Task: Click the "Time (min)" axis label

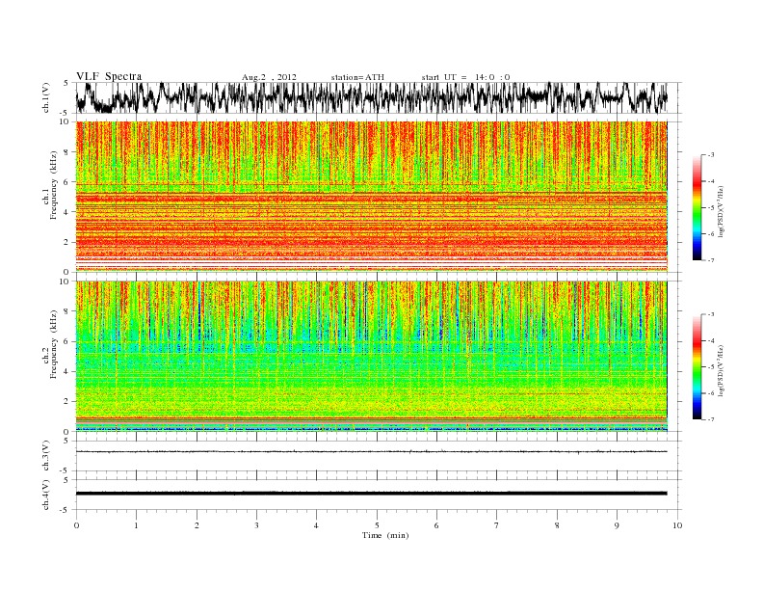Action: pos(385,535)
